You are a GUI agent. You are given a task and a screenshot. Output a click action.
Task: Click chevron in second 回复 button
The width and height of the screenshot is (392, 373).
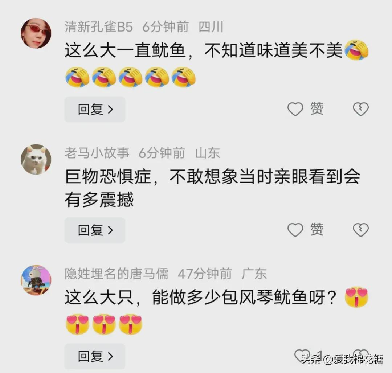[x=110, y=230]
